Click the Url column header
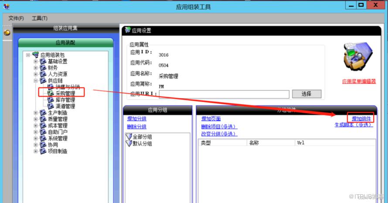This screenshot has height=203, width=388. [x=335, y=143]
